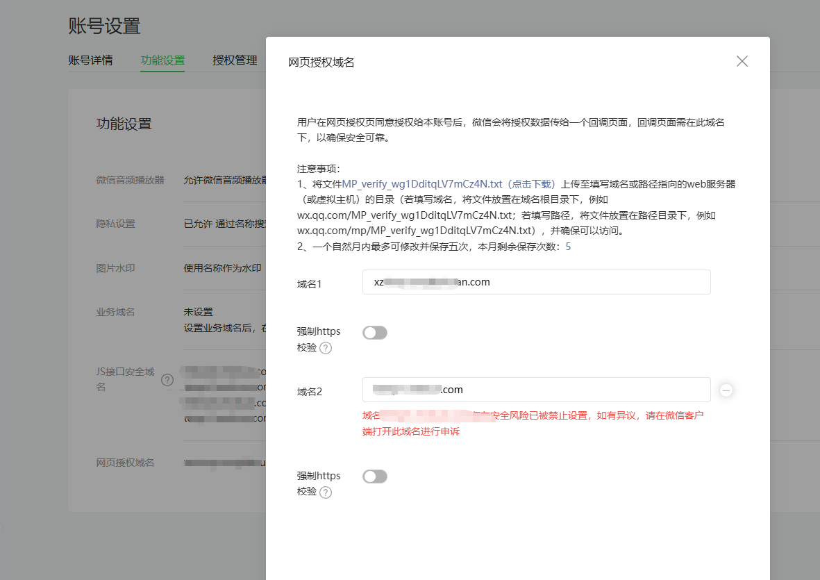
Task: Remove 域名2 with the minus icon
Action: tap(726, 390)
